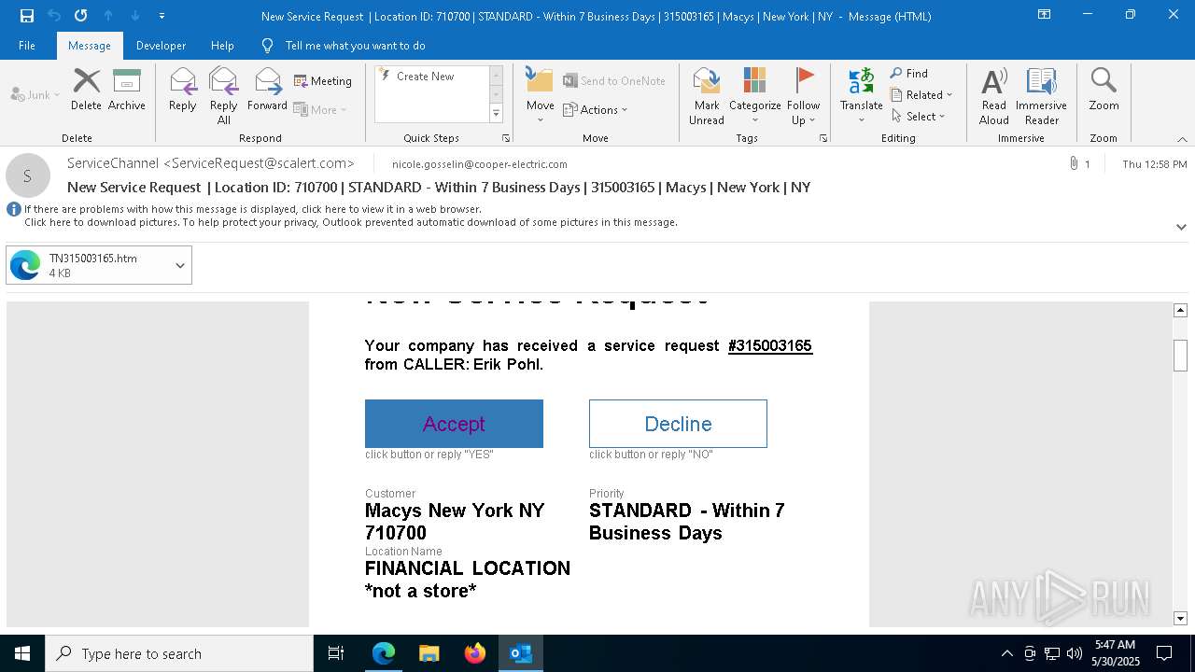This screenshot has height=672, width=1195.
Task: Click the Decline button in the email
Action: click(678, 424)
